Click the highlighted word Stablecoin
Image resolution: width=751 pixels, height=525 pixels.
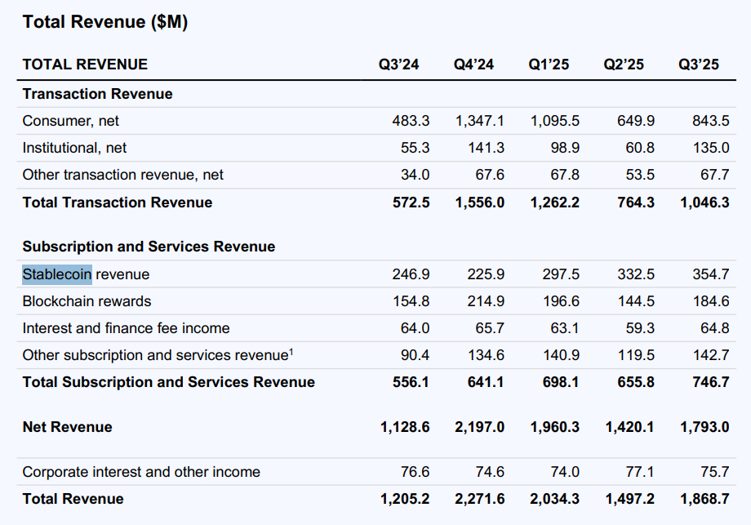coord(56,274)
